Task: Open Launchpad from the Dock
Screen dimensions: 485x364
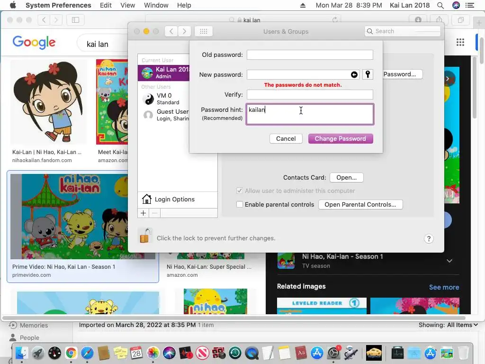Action: 38,353
